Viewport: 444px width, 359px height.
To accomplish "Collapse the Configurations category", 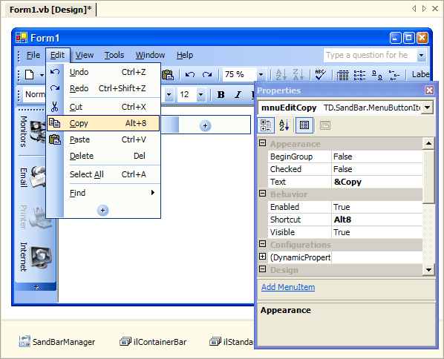I will [x=263, y=244].
